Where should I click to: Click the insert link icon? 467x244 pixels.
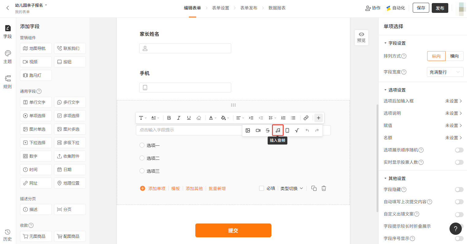tap(306, 118)
